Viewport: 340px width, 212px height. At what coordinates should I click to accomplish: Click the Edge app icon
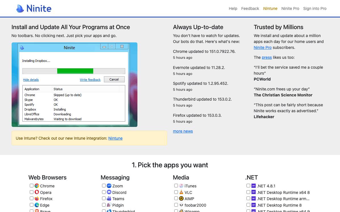(x=37, y=205)
